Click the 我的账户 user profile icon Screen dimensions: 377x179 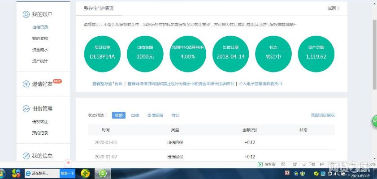[x=26, y=14]
